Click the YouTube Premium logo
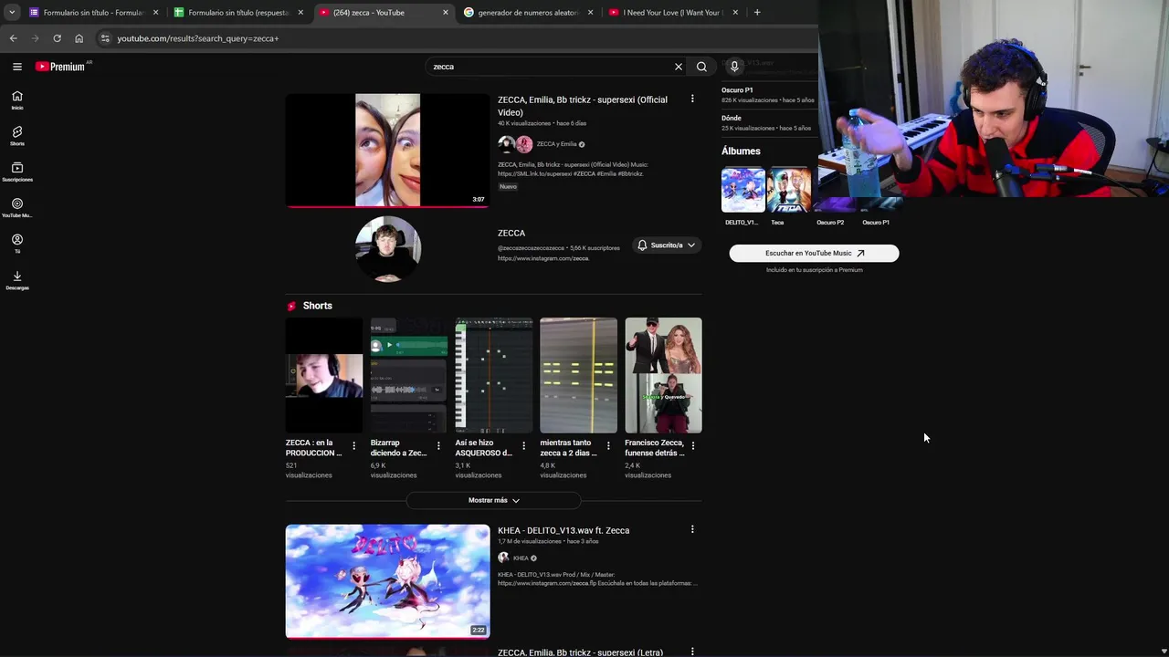The width and height of the screenshot is (1169, 657). tap(62, 67)
